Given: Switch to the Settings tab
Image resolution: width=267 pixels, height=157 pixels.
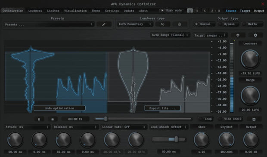Looking at the screenshot, I should pyautogui.click(x=112, y=11).
